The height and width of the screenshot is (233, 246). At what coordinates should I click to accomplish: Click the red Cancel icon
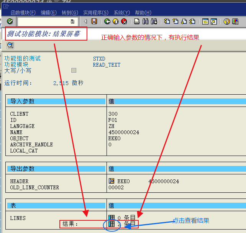[124, 21]
